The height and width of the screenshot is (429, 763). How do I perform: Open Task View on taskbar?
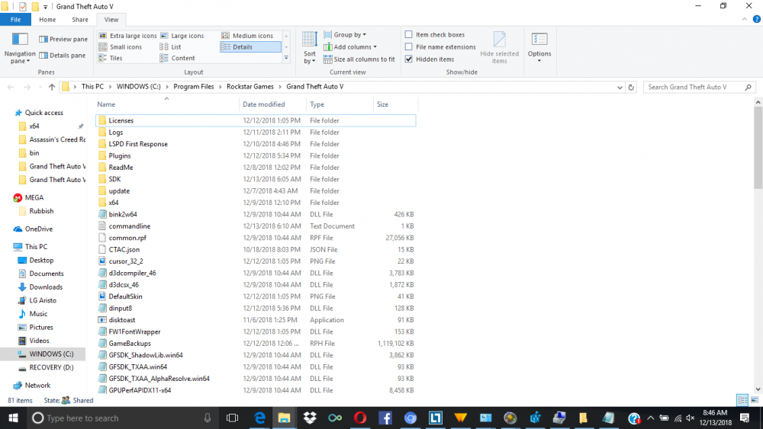[x=232, y=418]
